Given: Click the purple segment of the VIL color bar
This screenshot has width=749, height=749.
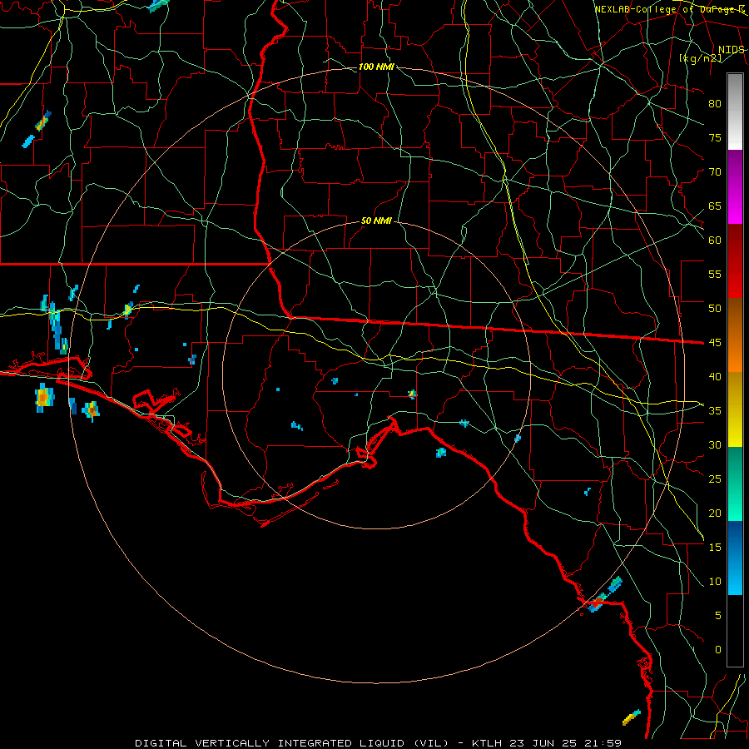Looking at the screenshot, I should (735, 186).
